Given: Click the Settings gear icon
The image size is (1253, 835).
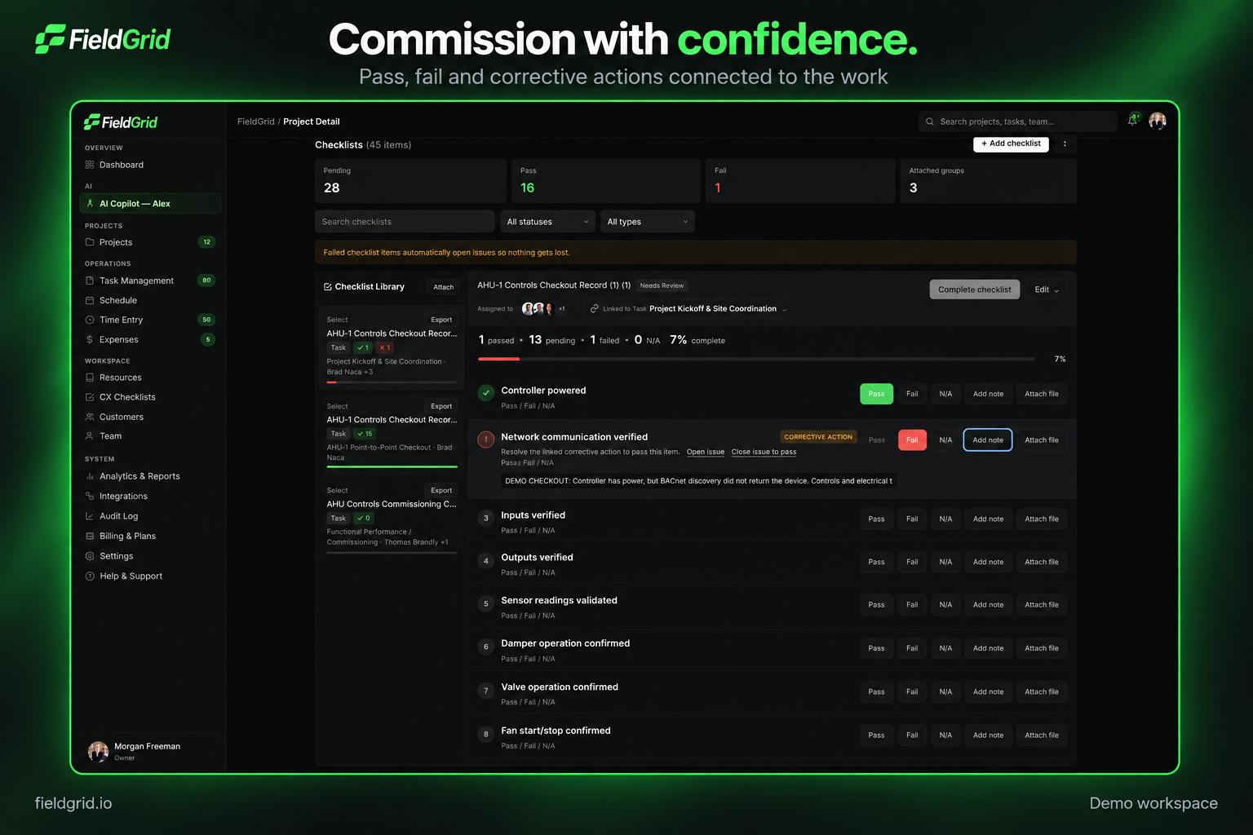Looking at the screenshot, I should point(90,556).
